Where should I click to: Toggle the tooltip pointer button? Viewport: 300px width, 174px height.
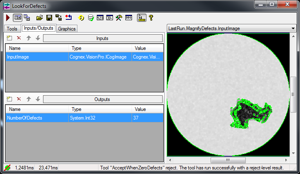(x=142, y=18)
